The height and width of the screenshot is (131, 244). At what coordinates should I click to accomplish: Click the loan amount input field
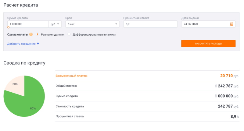[x=28, y=24]
